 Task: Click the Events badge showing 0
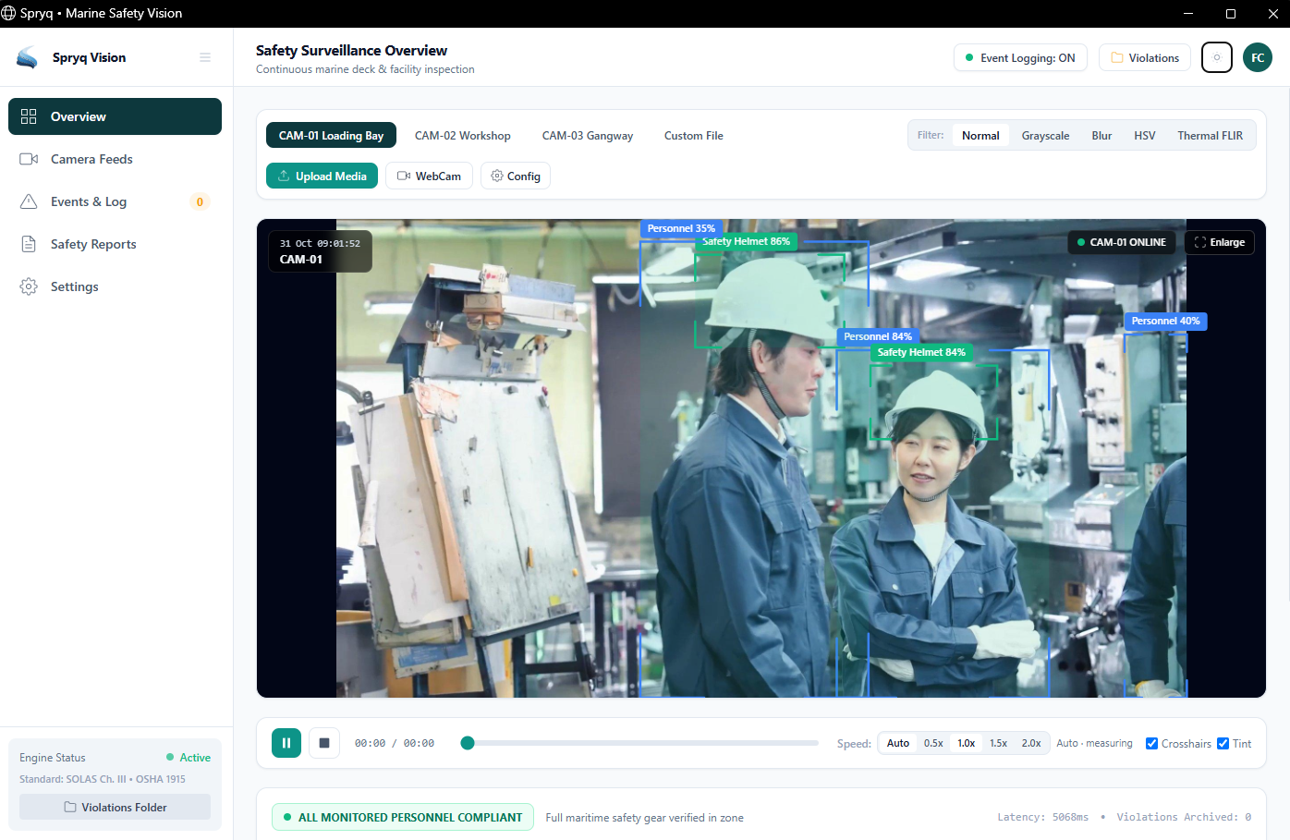[x=200, y=201]
